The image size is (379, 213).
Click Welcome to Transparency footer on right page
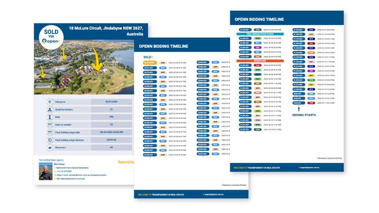pos(257,168)
